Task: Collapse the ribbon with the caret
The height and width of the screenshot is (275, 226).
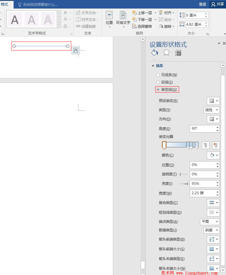Action: [x=225, y=34]
